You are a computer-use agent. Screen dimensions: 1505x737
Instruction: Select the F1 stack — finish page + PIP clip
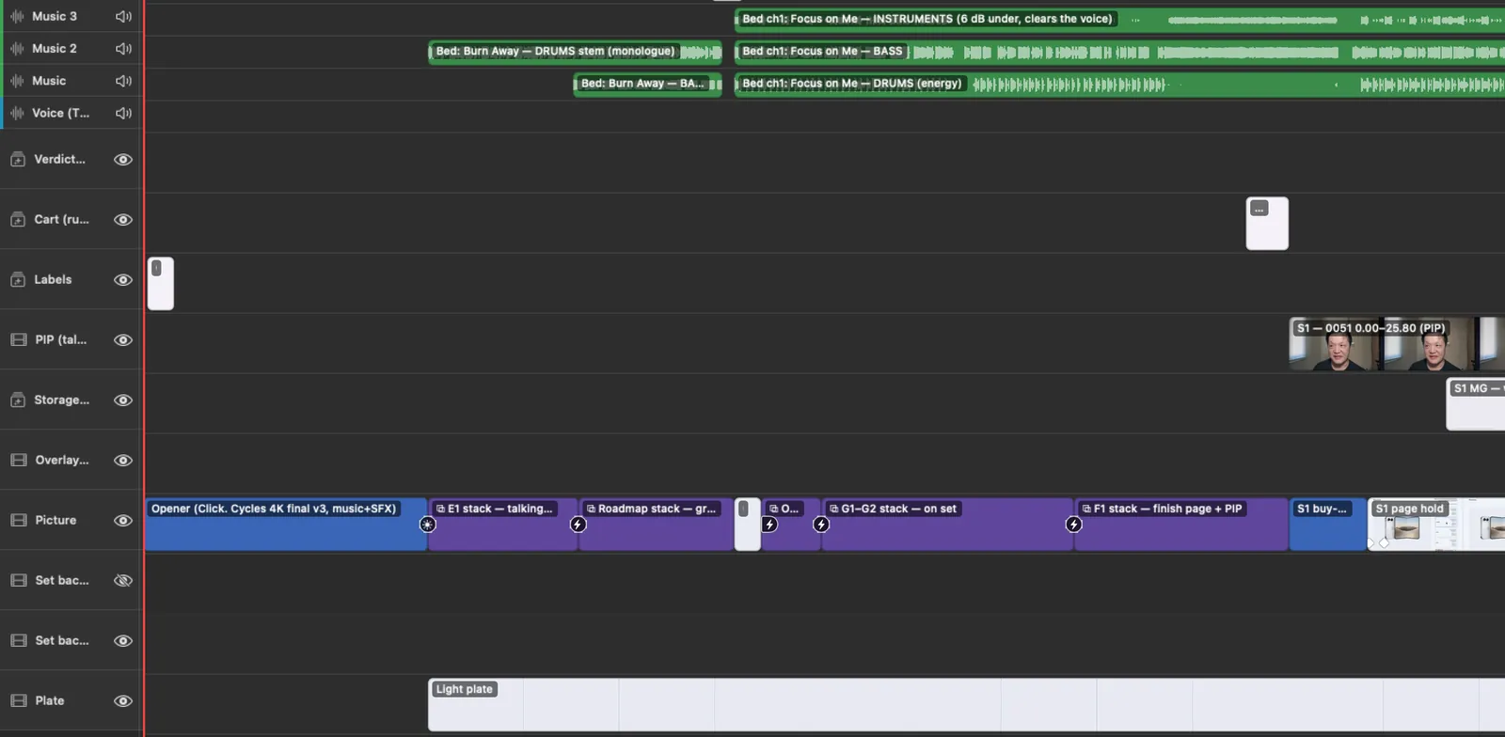tap(1181, 525)
